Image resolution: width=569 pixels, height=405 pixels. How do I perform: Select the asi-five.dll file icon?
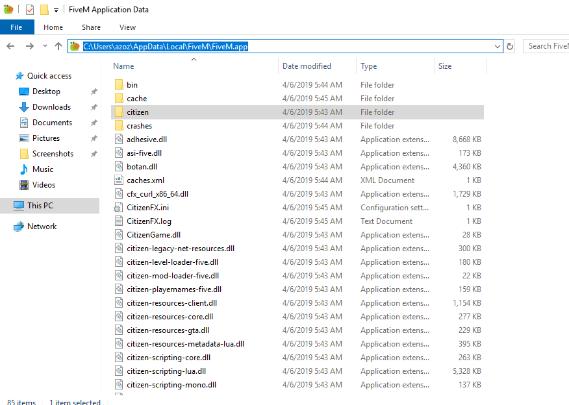[x=119, y=153]
